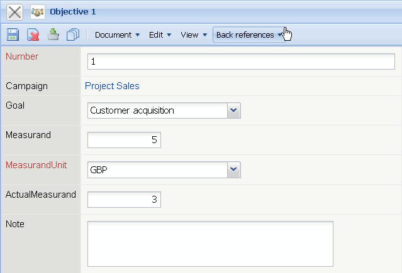Expand the MeasurandUnit dropdown arrow
402x273 pixels.
[x=233, y=169]
